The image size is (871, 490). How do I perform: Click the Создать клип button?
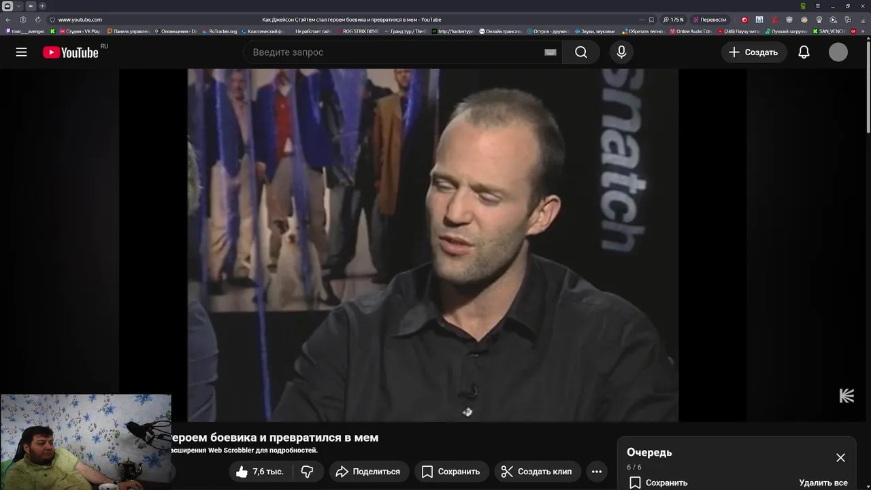[537, 472]
